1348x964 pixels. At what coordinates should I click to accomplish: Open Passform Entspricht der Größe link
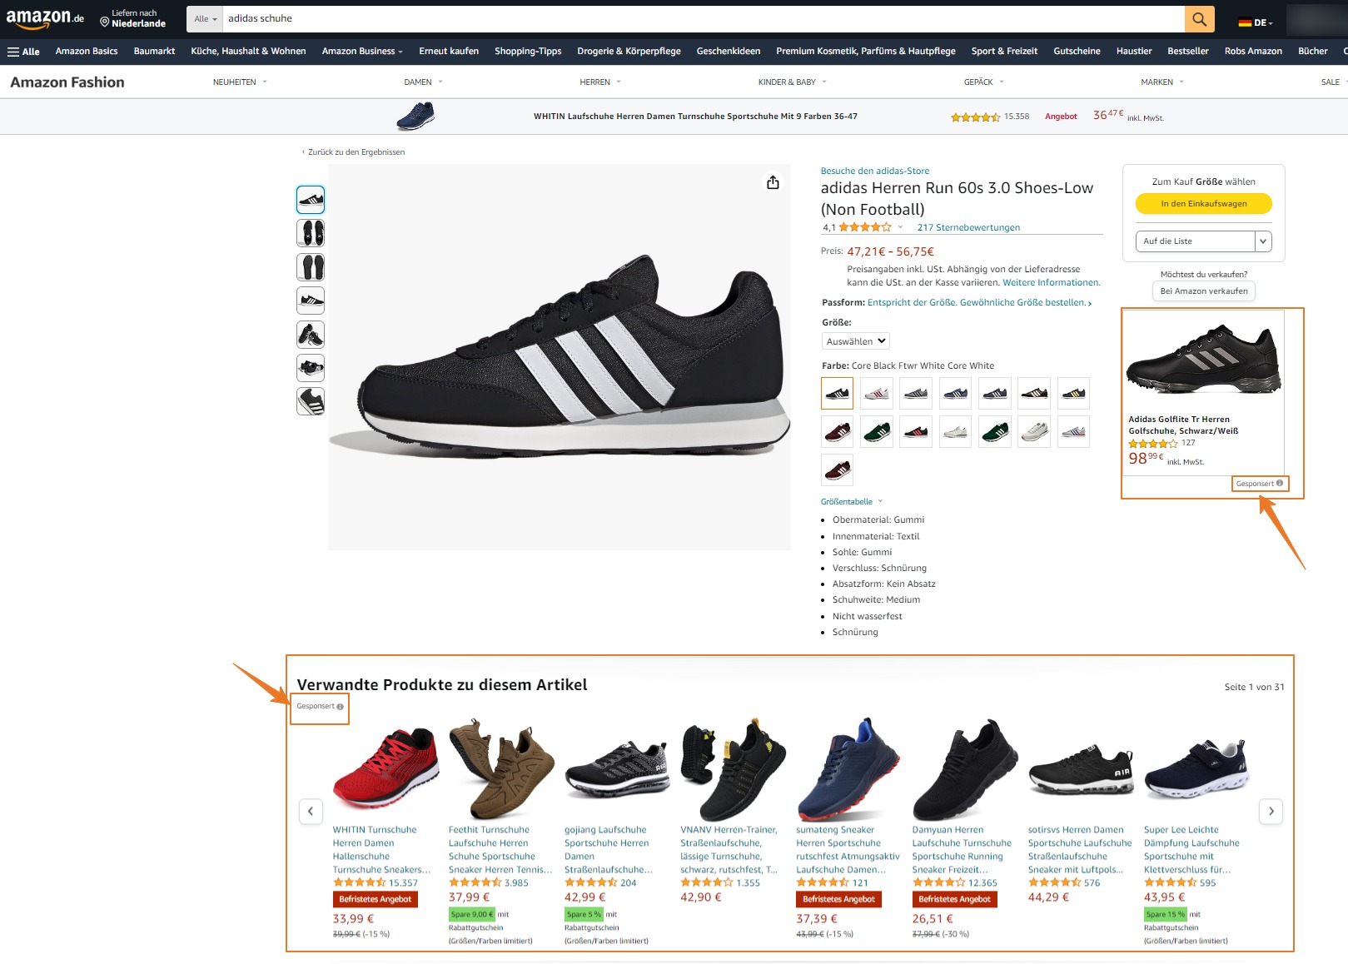click(x=979, y=303)
